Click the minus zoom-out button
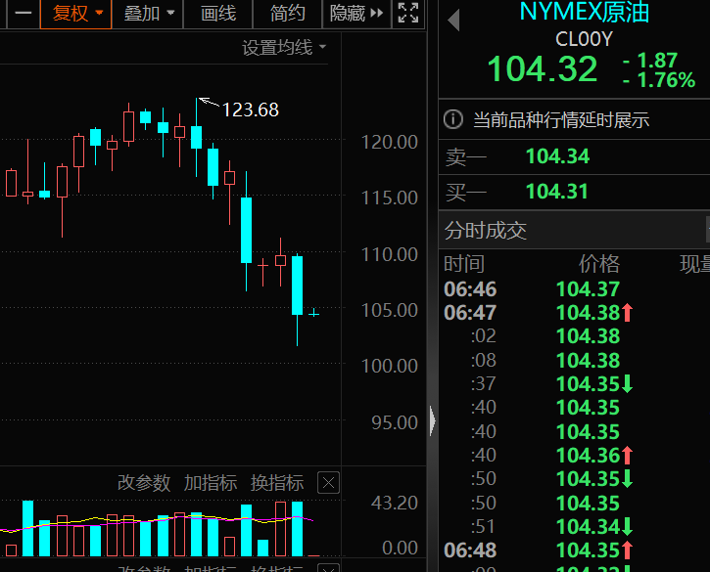This screenshot has height=572, width=710. click(x=22, y=14)
